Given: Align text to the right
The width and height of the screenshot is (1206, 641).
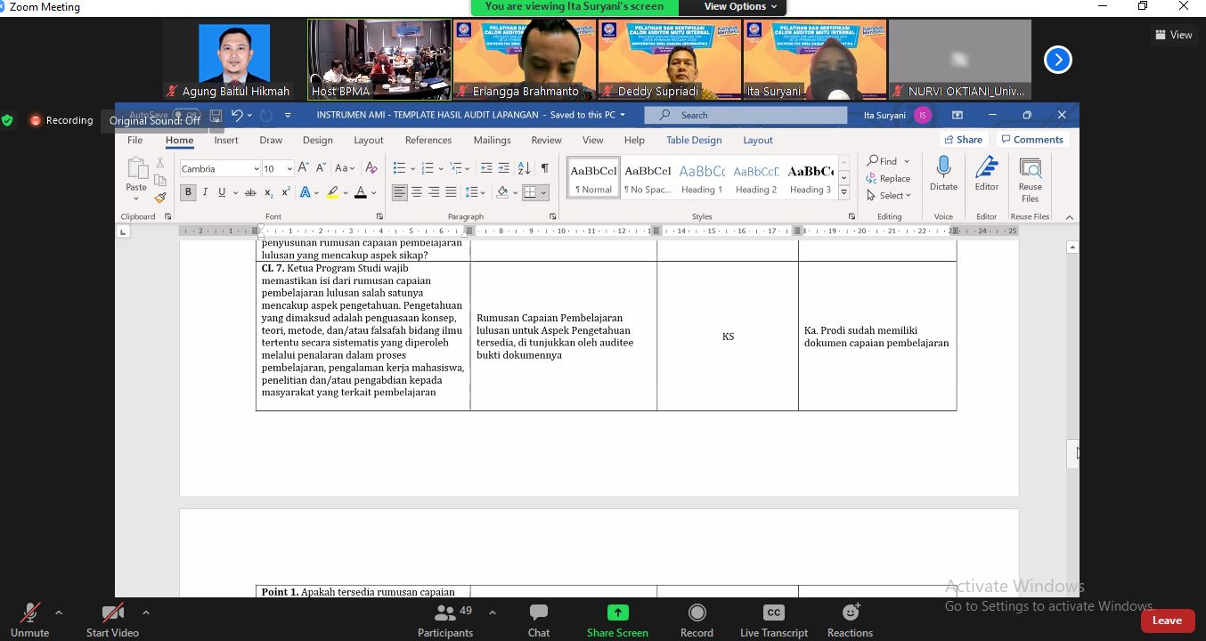Looking at the screenshot, I should [434, 192].
